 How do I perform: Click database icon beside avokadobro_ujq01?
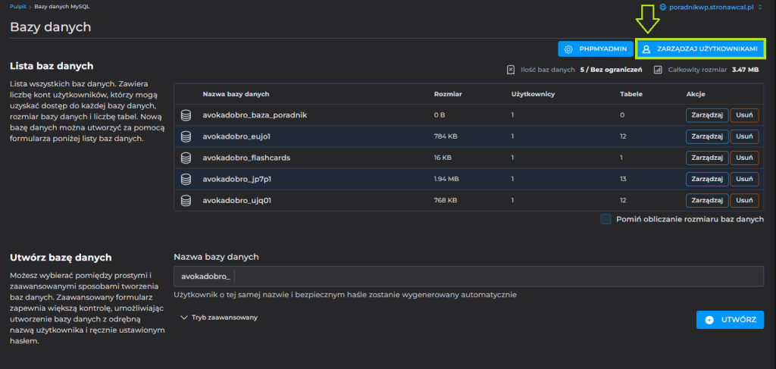[x=186, y=200]
